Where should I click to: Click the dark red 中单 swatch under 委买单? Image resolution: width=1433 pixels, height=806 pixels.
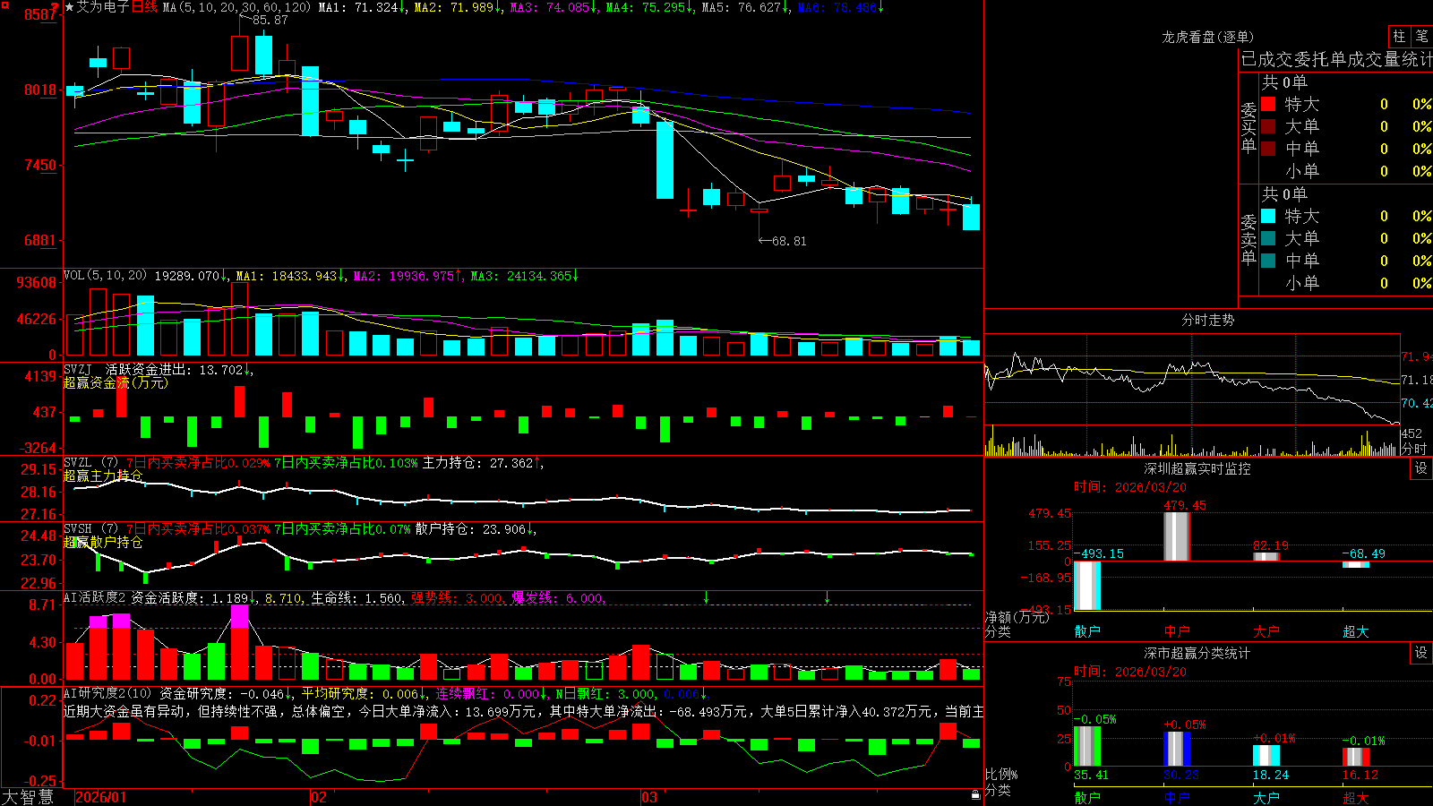1268,149
